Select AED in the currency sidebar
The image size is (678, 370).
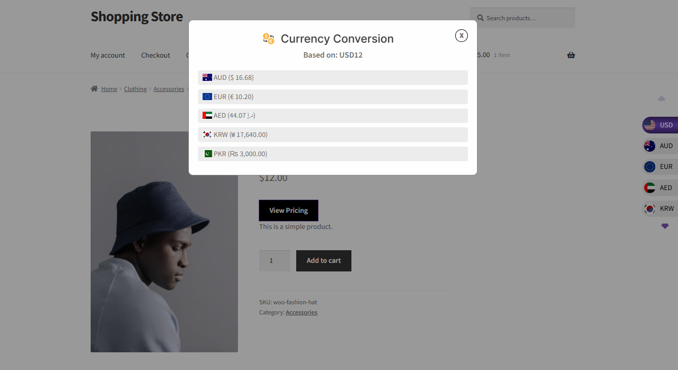coord(660,188)
